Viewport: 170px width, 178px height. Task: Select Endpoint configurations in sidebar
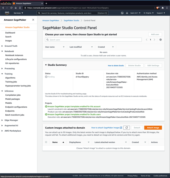pos(16,107)
